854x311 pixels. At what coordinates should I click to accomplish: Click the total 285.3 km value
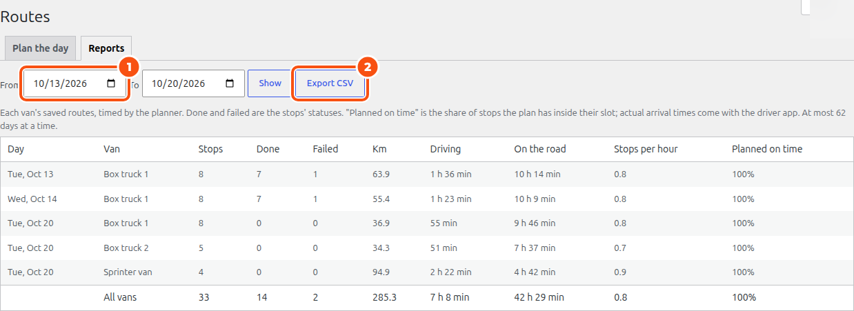pyautogui.click(x=385, y=298)
